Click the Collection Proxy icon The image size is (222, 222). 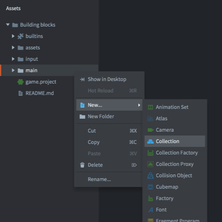pos(151,164)
